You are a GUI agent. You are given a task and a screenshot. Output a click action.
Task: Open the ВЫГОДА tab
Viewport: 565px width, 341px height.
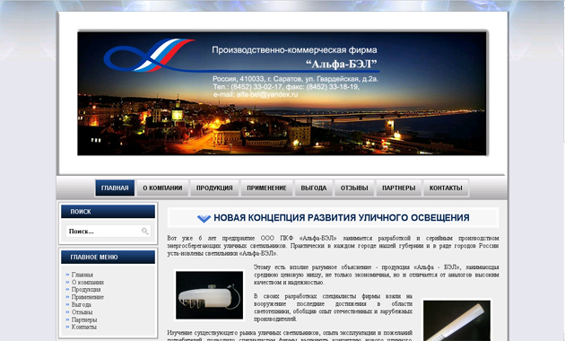pos(314,188)
